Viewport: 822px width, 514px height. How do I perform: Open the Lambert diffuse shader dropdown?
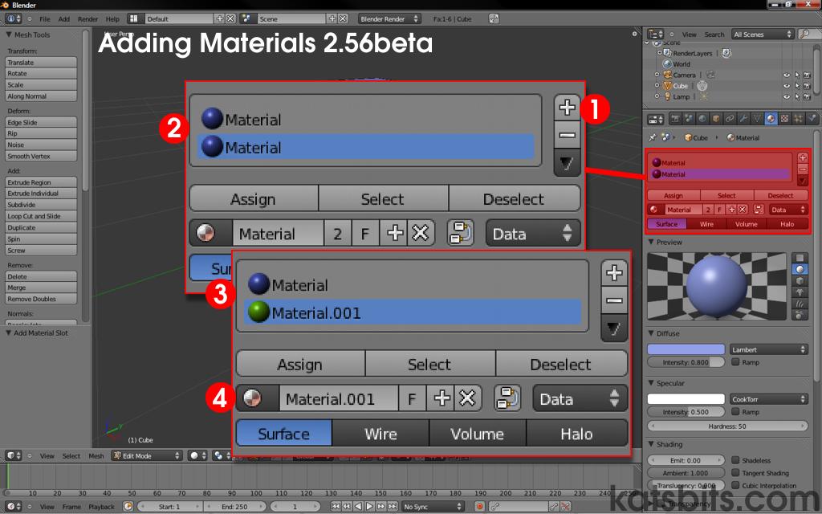coord(768,349)
